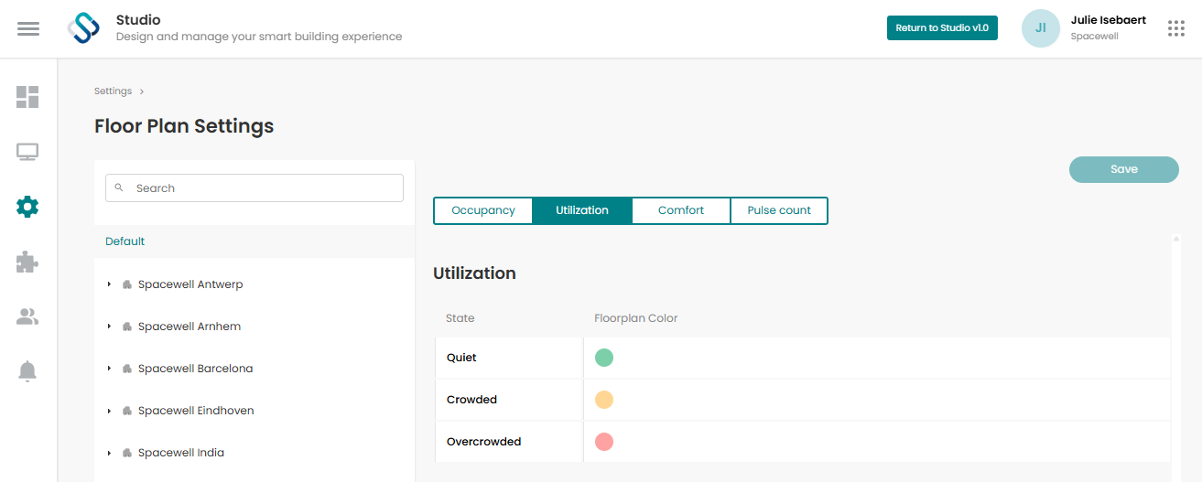Viewport: 1202px width, 482px height.
Task: Click the Crowded state label
Action: point(471,400)
